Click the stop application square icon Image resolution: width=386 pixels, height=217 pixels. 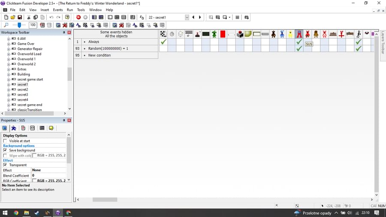(x=237, y=17)
